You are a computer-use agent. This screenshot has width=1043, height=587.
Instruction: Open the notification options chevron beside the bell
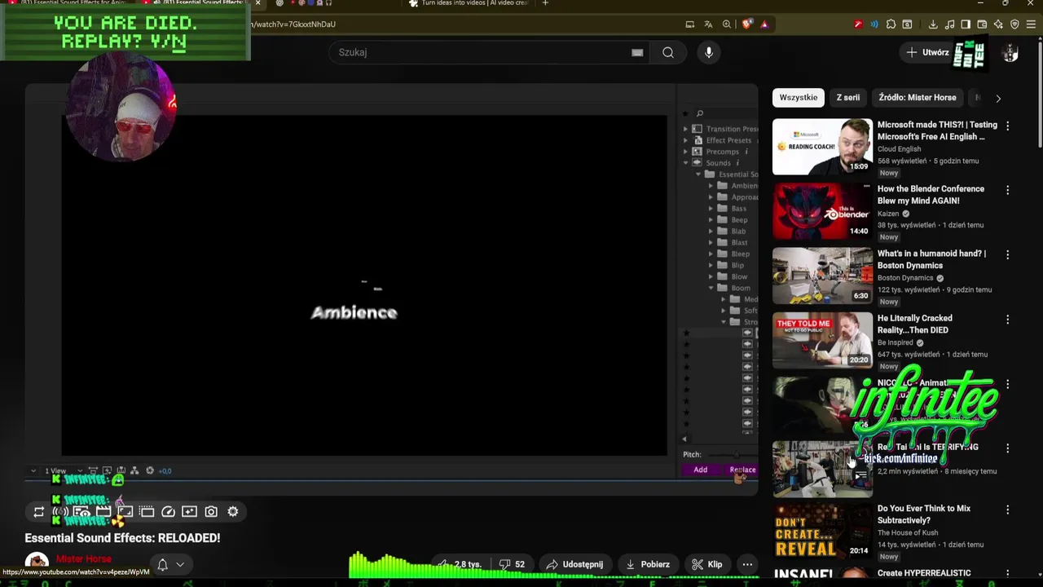click(180, 564)
